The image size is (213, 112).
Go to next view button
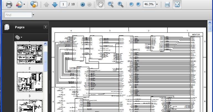coord(89,4)
